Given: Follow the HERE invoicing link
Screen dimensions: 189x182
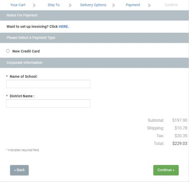Looking at the screenshot, I should 64,27.
